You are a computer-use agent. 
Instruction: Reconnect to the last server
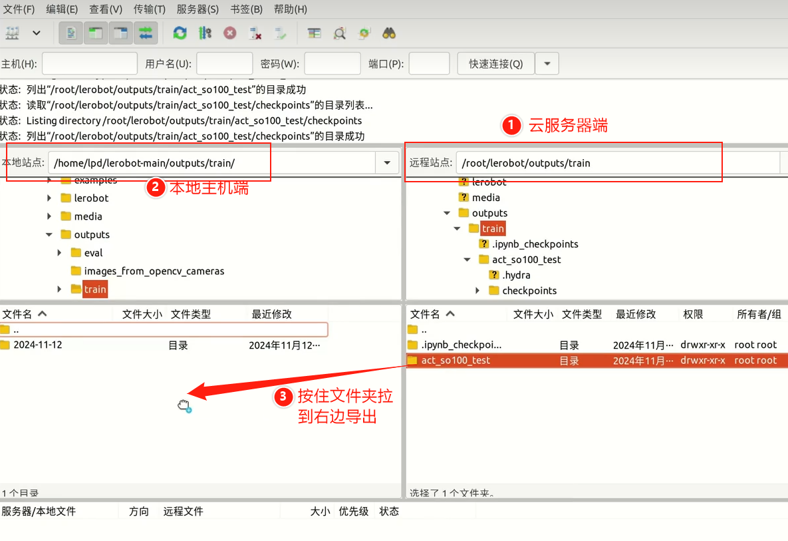[280, 33]
